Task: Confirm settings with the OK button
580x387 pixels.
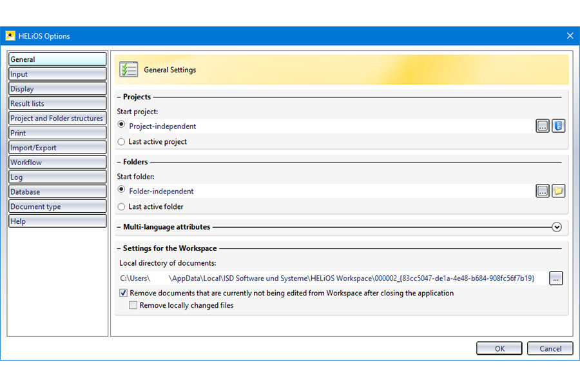Action: 499,348
